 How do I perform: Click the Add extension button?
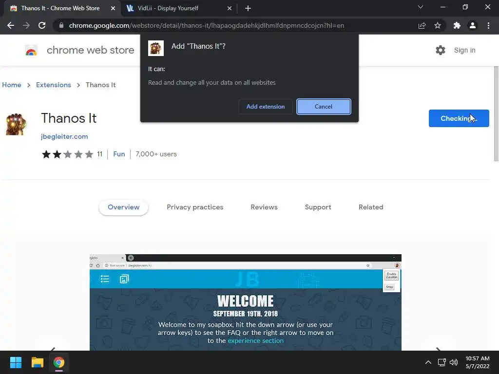pyautogui.click(x=266, y=107)
